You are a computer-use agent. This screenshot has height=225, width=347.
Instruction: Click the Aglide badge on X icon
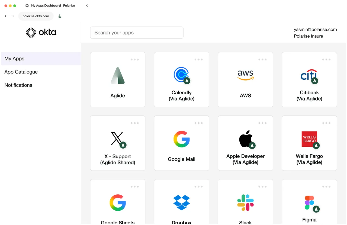[123, 145]
